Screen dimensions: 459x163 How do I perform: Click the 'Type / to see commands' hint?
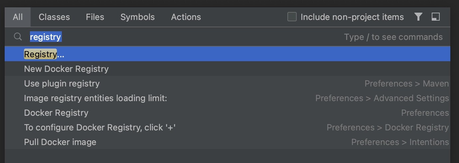coord(393,37)
